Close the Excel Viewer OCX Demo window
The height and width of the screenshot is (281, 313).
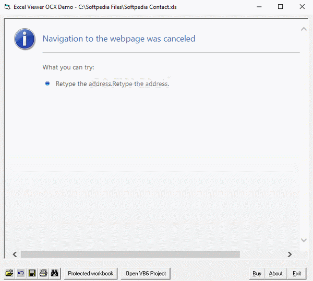(302, 7)
